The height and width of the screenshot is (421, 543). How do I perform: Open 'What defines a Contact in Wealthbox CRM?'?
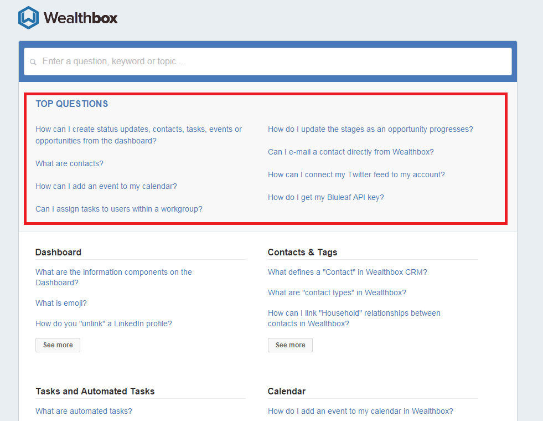point(348,272)
